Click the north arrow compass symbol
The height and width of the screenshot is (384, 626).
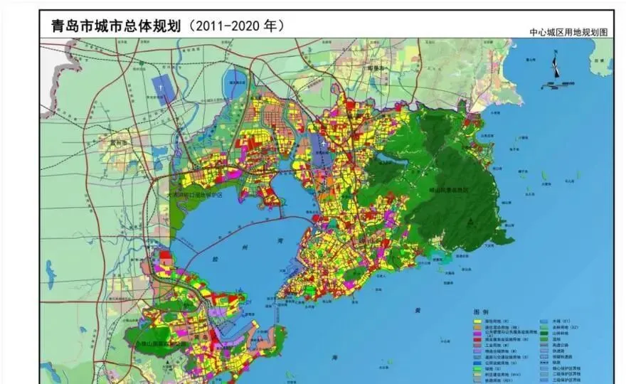tap(555, 65)
